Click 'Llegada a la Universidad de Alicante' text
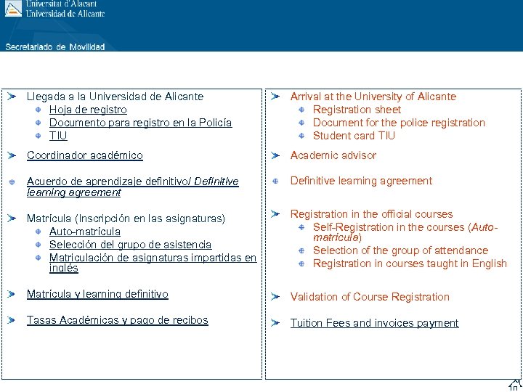Image resolution: width=523 pixels, height=392 pixels. point(115,97)
